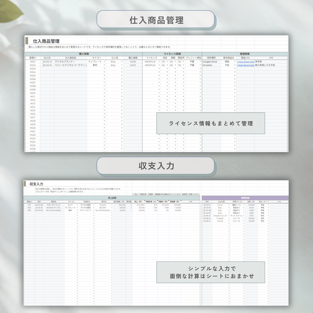Select the スターターキット product name cell

pos(53,205)
